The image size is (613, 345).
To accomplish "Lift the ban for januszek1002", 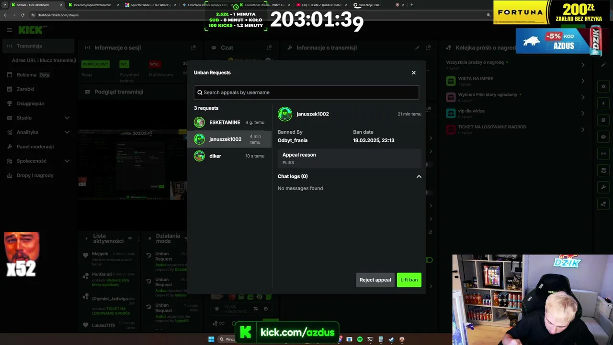I will point(409,280).
